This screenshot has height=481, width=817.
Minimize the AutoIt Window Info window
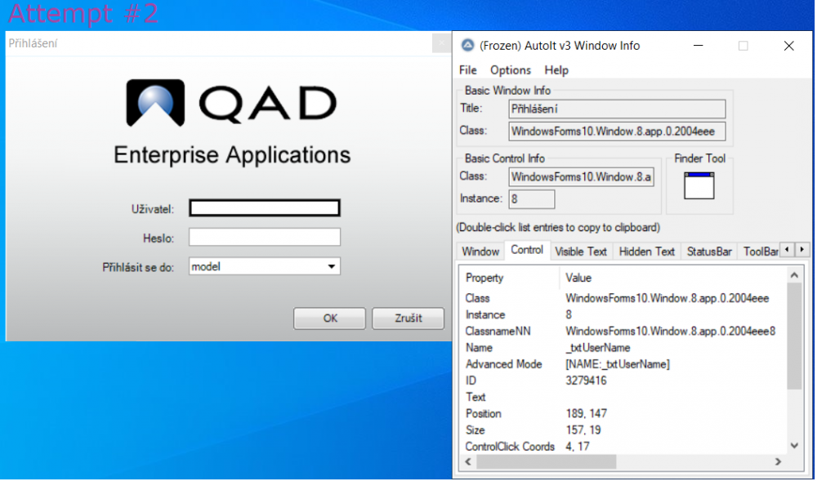699,46
